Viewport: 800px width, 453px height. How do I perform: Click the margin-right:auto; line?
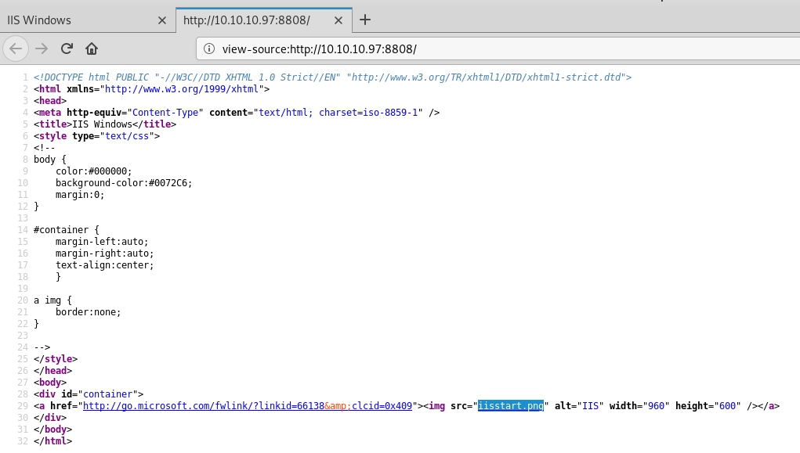tap(104, 253)
